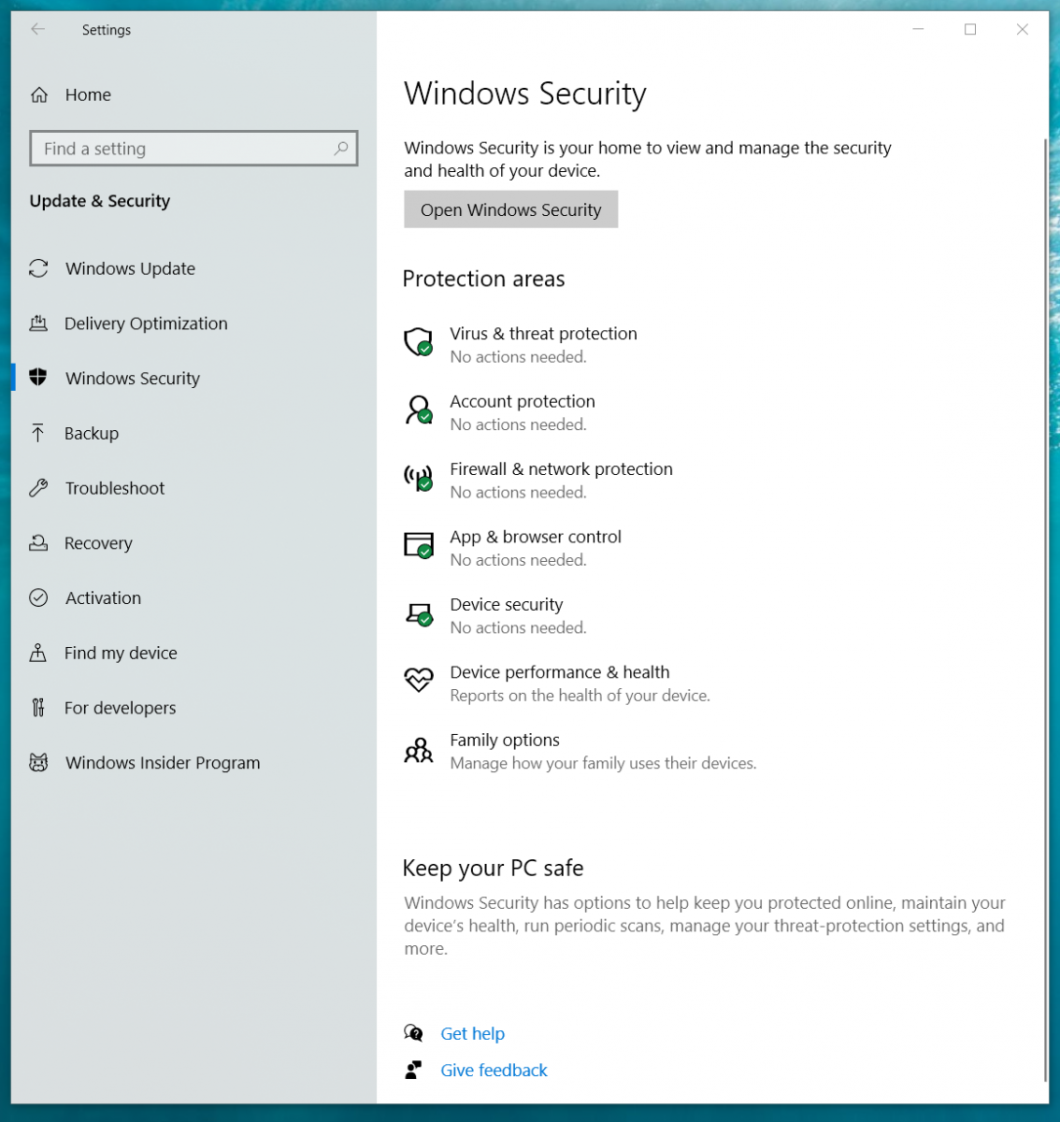This screenshot has height=1122, width=1060.
Task: Click the Firewall & network protection antenna icon
Action: click(x=419, y=478)
